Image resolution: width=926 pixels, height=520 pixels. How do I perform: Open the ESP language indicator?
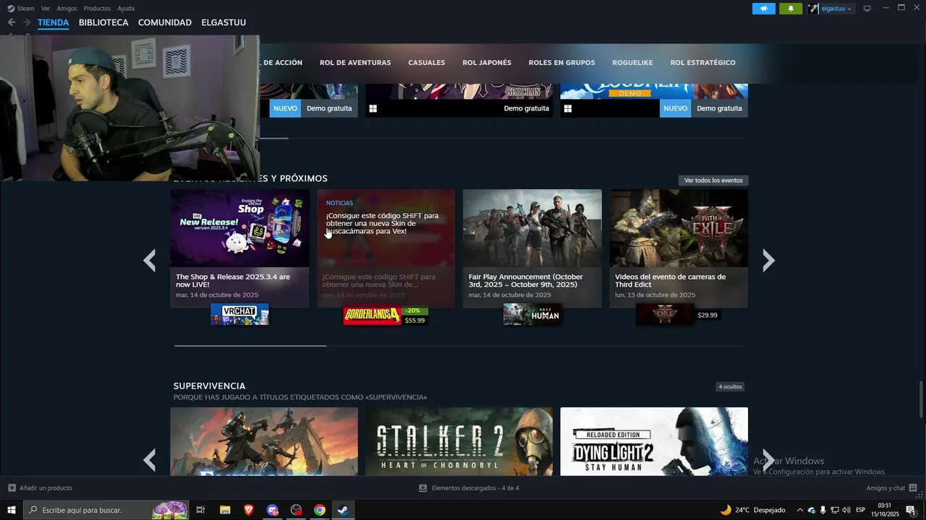click(x=860, y=510)
